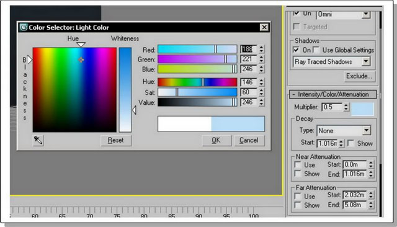Screen dimensions: 397x227
Task: Click Near Attenuation End field 1.016m
Action: tap(354, 174)
